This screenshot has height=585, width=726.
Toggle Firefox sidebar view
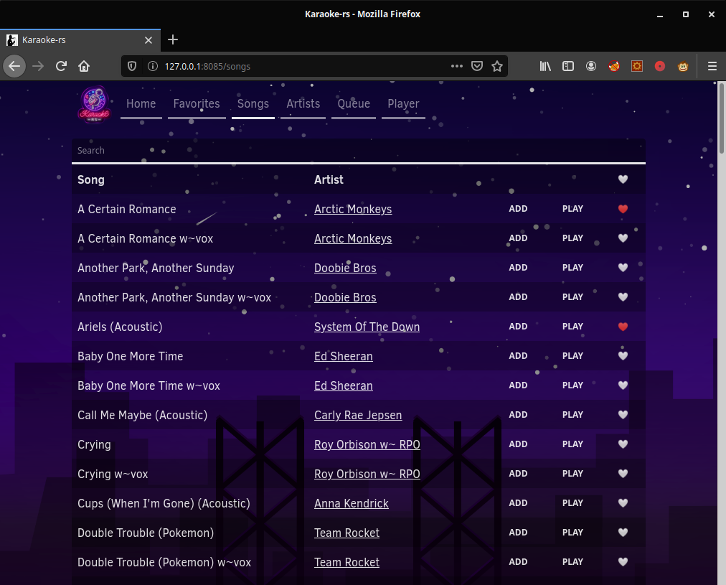coord(568,66)
